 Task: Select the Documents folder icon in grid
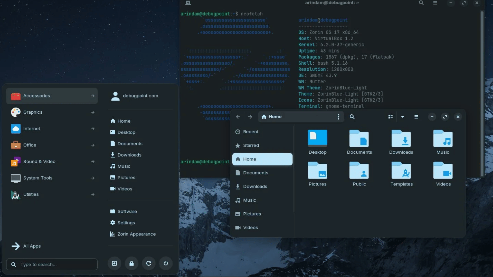(x=359, y=138)
